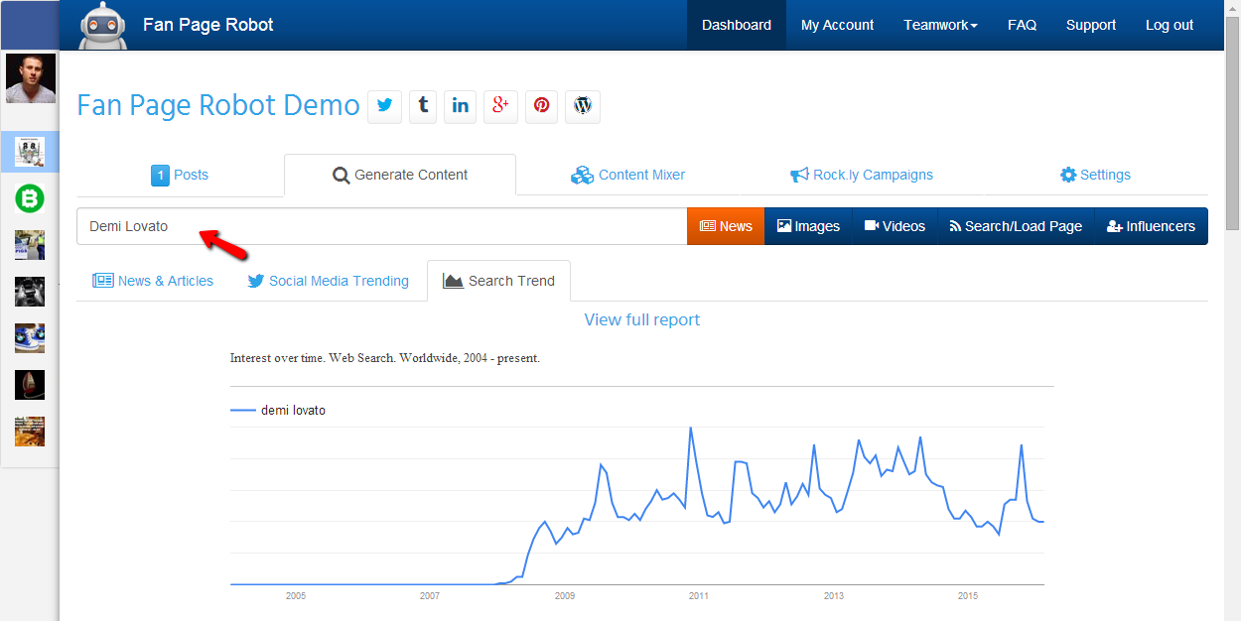Switch to the Posts tab

pos(180,175)
